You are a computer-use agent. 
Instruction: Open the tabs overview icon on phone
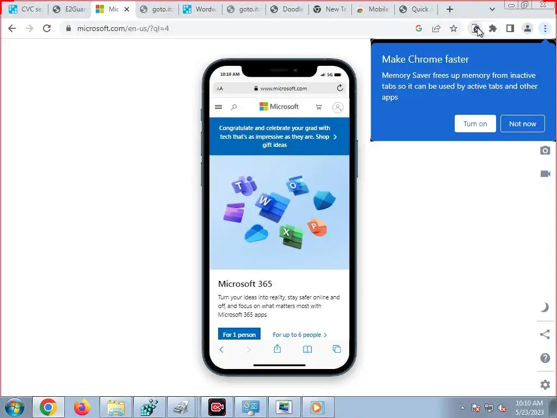337,349
